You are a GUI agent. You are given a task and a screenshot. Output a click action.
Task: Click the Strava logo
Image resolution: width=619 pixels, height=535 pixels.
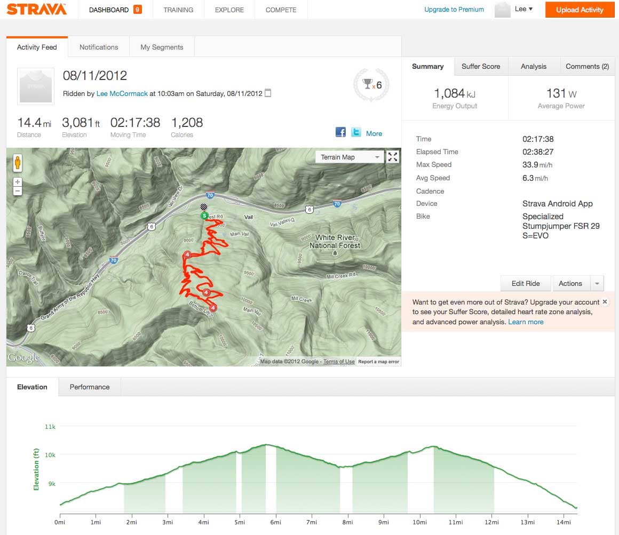[37, 9]
